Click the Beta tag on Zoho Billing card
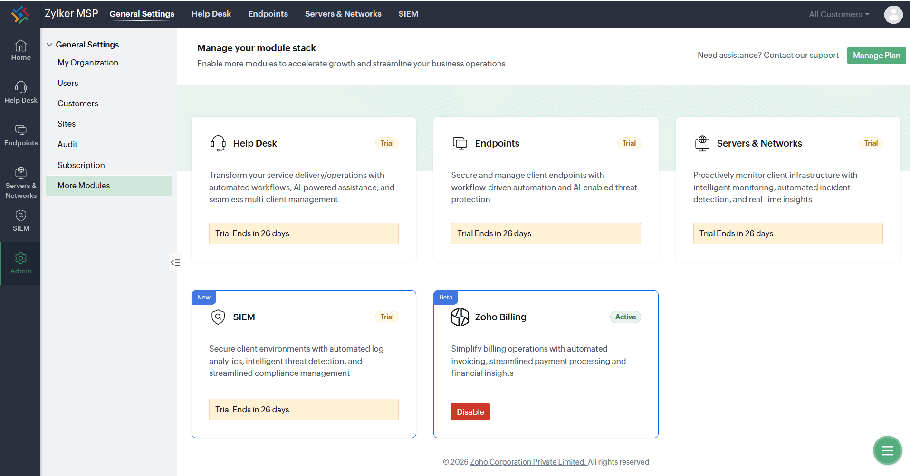The width and height of the screenshot is (910, 476). pos(446,297)
